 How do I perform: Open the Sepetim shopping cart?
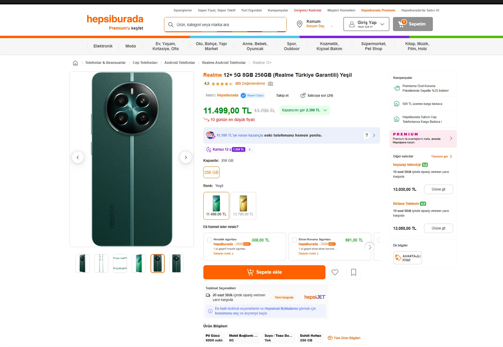413,24
